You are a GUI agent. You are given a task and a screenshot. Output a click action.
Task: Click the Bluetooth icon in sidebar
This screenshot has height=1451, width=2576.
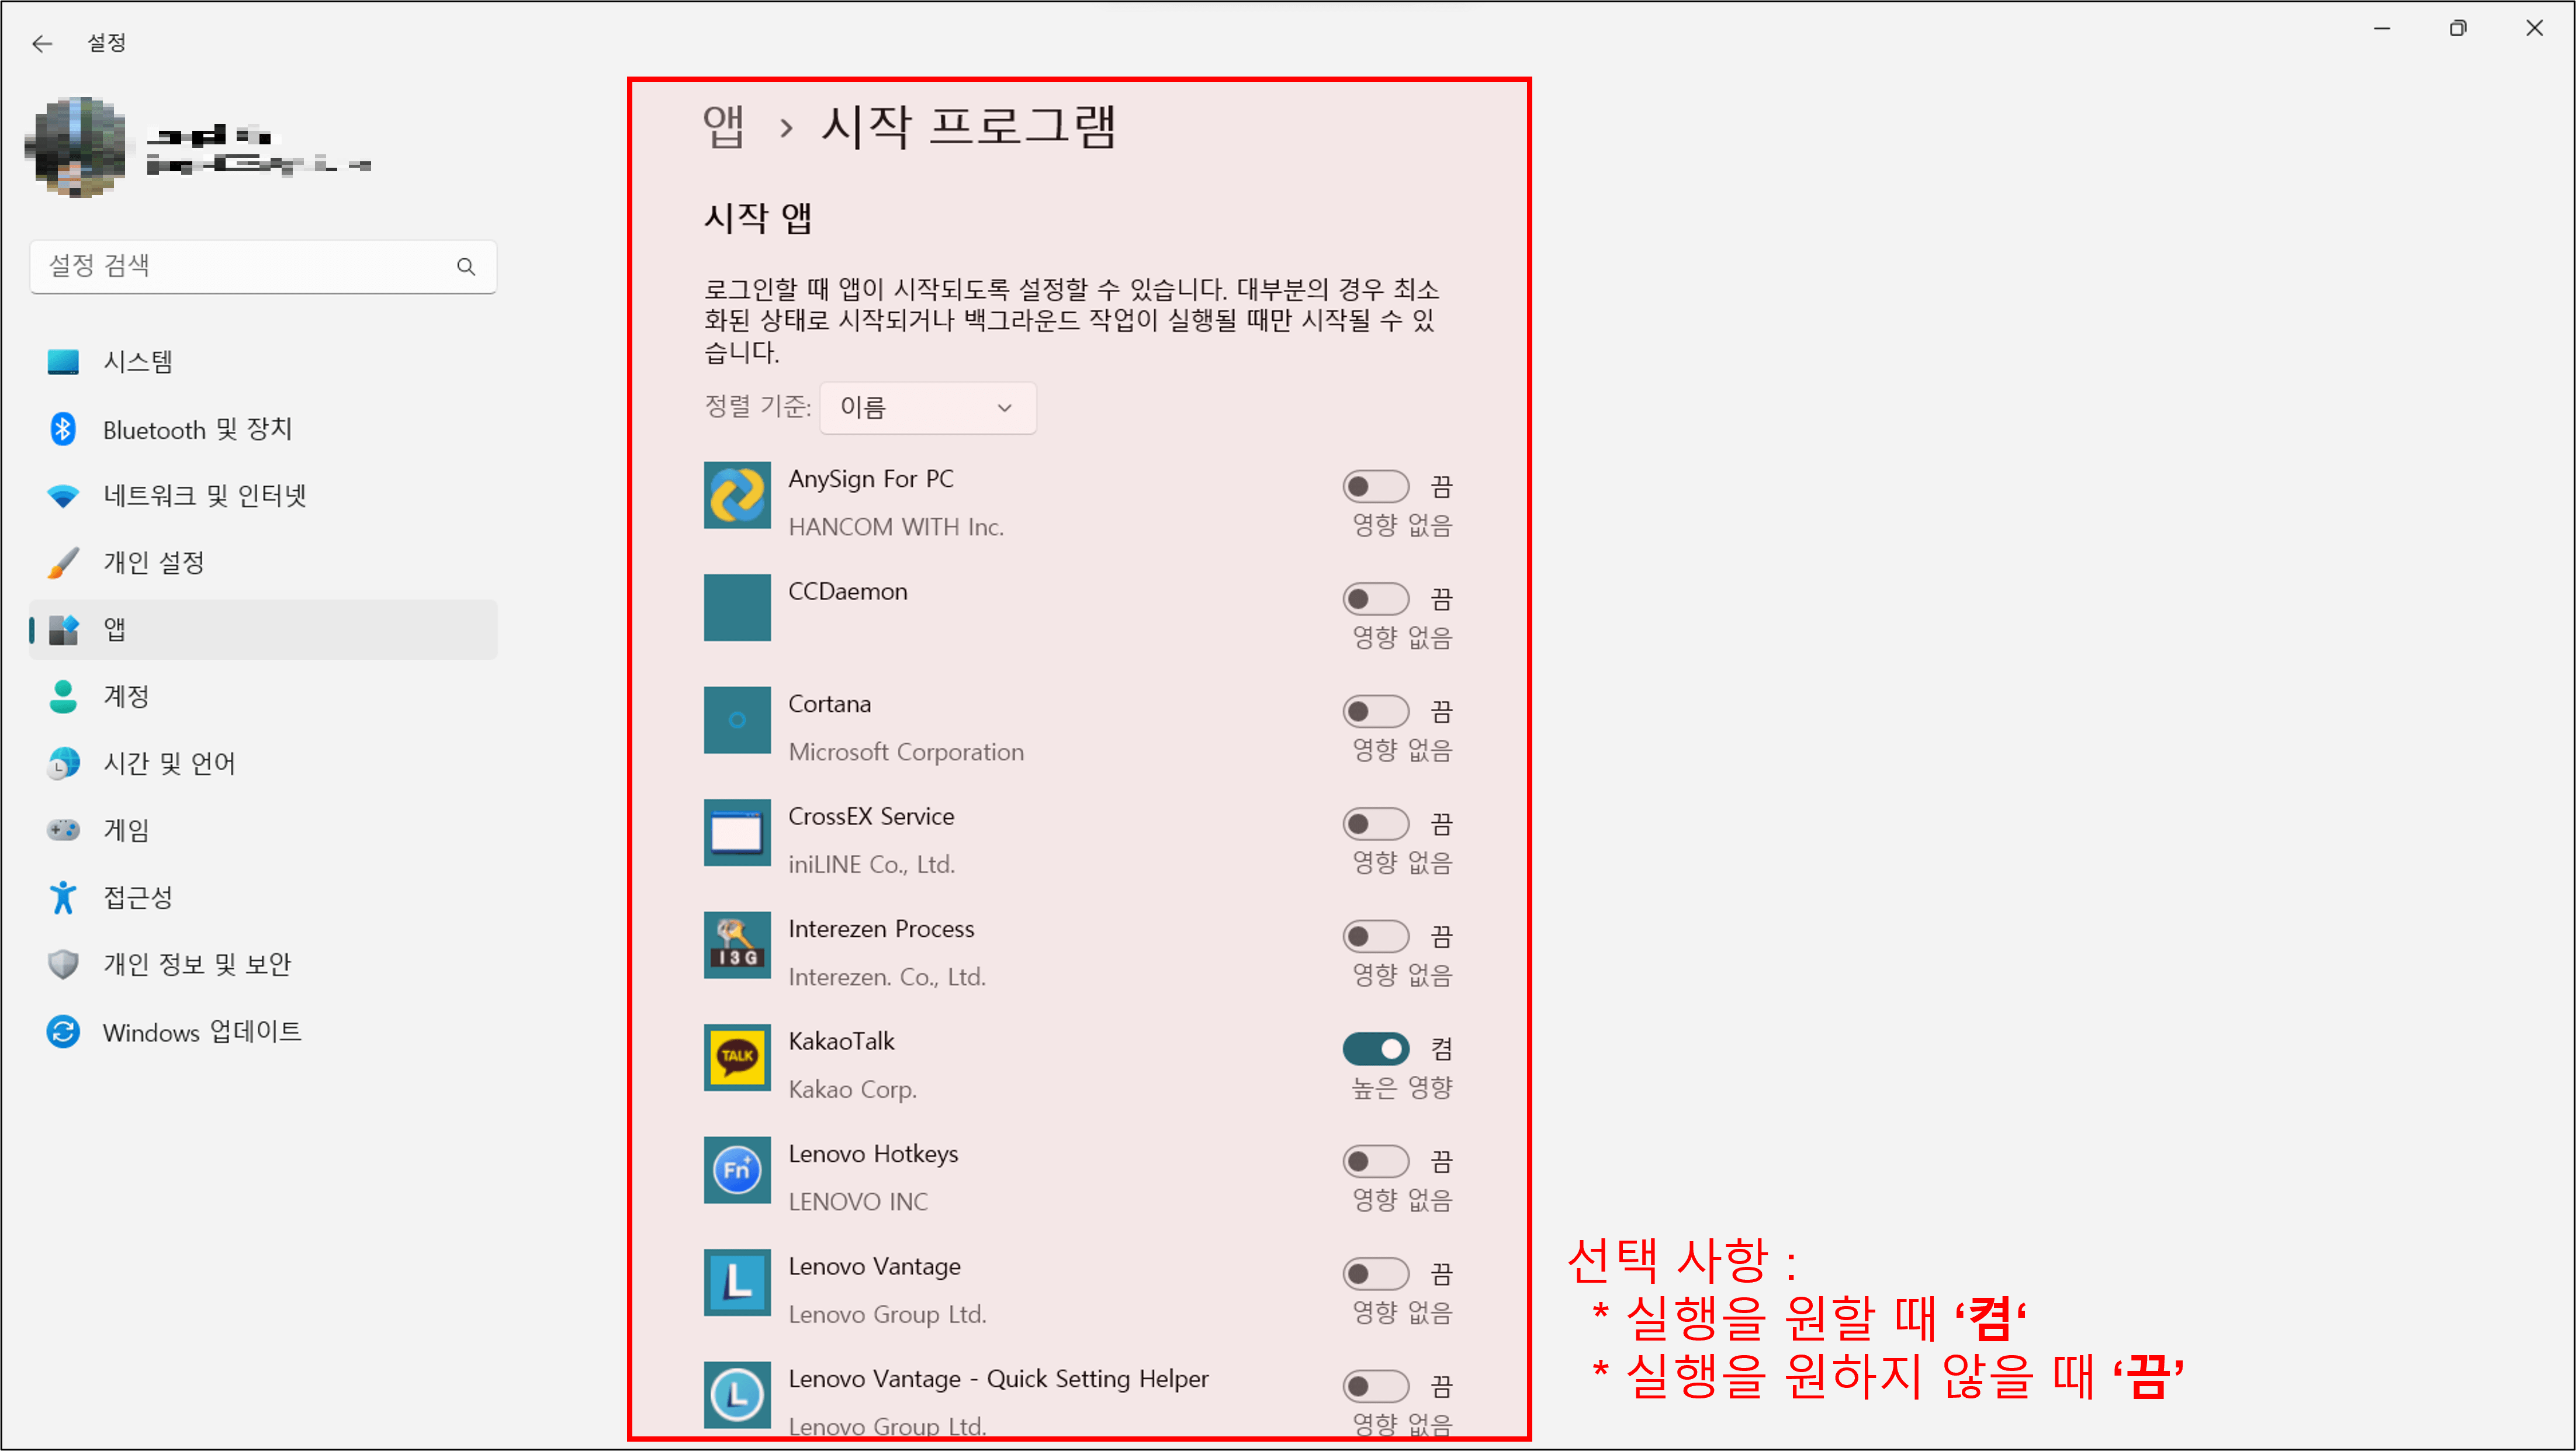(x=63, y=429)
